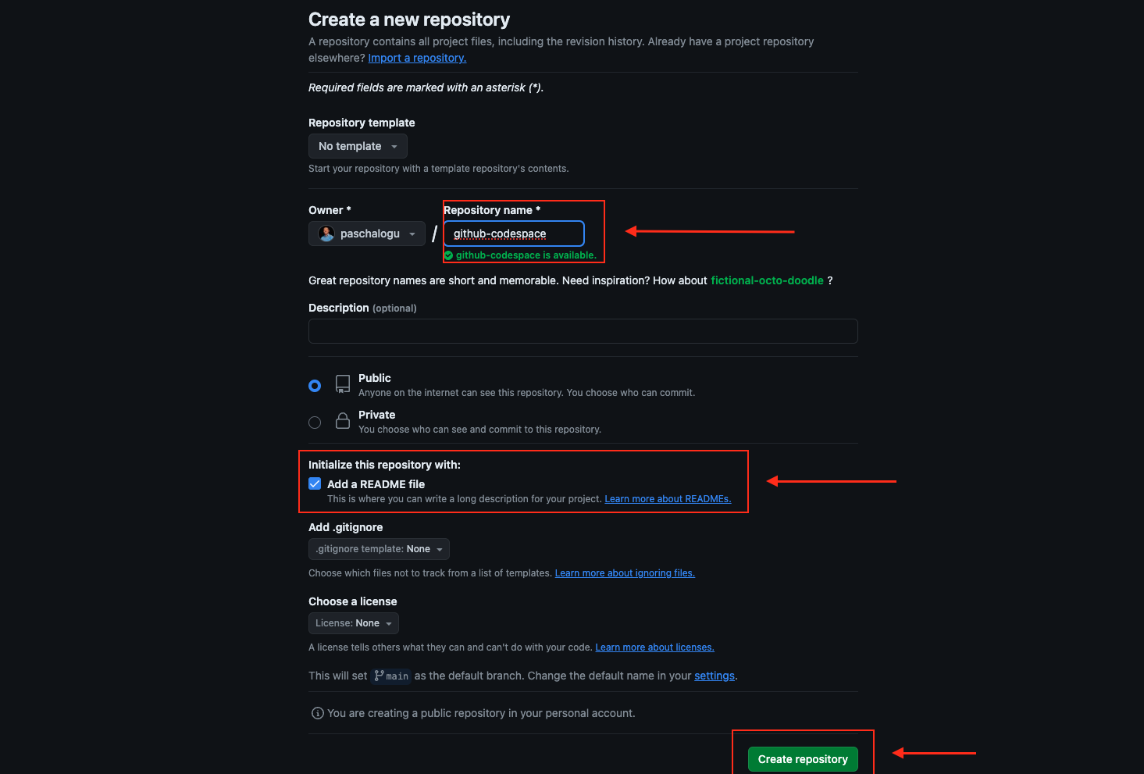1144x774 pixels.
Task: Click the info circle icon near repository notice
Action: (316, 713)
